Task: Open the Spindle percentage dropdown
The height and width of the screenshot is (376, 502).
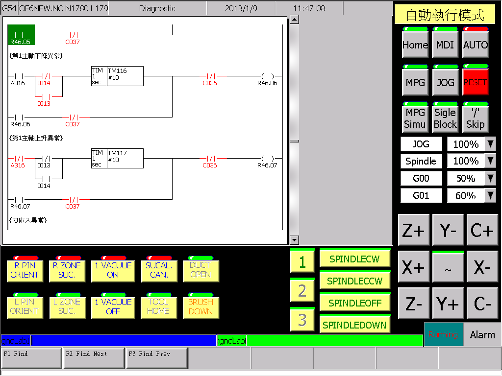Action: (x=490, y=161)
